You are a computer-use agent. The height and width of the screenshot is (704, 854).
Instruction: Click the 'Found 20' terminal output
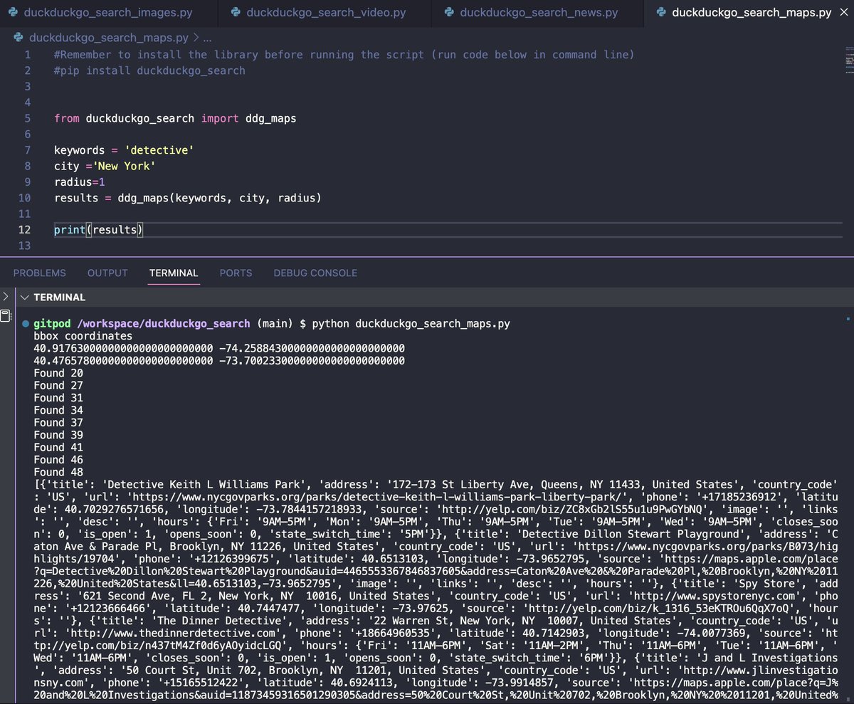tap(58, 373)
